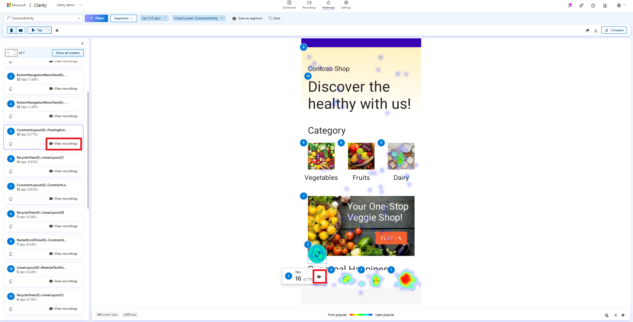
Task: Click heatmap marker 1 on bottom navigation
Action: pos(391,270)
